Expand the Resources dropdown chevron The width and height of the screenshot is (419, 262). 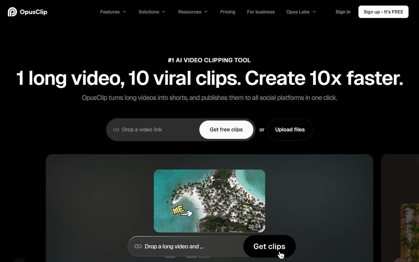point(206,12)
